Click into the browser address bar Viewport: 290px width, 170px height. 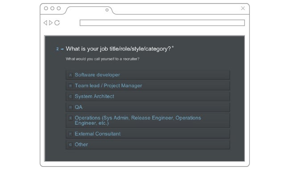point(162,23)
